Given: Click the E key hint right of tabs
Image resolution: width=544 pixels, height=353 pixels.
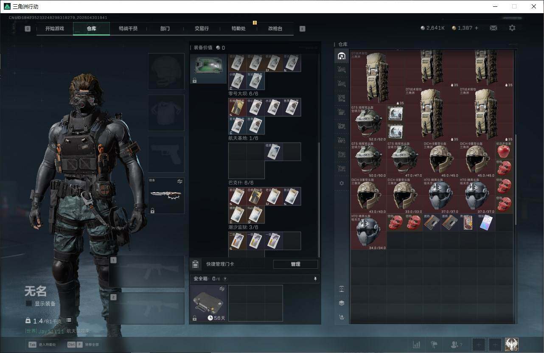Looking at the screenshot, I should click(x=302, y=29).
